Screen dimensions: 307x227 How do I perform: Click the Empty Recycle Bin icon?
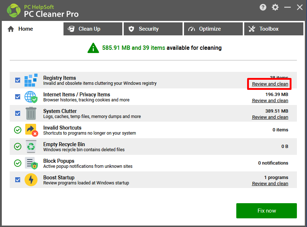(x=31, y=147)
